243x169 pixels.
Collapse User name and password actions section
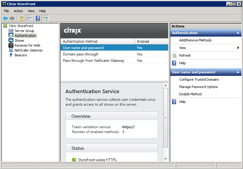[x=238, y=72]
